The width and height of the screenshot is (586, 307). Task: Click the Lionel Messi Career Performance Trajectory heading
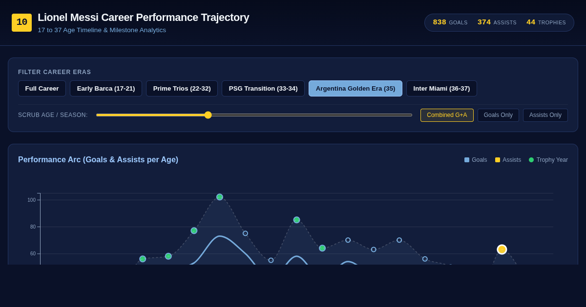click(144, 18)
